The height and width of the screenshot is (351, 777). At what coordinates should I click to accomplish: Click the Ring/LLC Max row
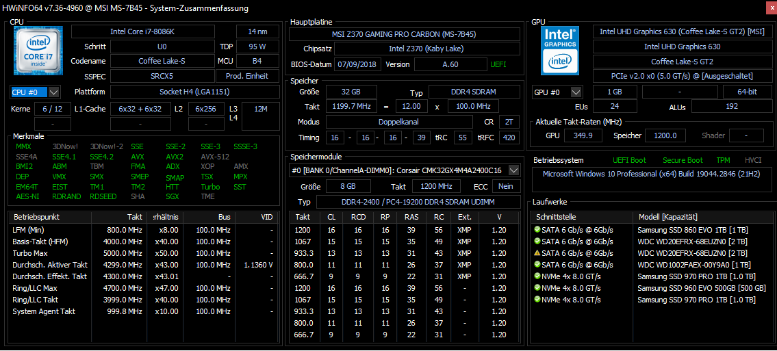tap(143, 287)
